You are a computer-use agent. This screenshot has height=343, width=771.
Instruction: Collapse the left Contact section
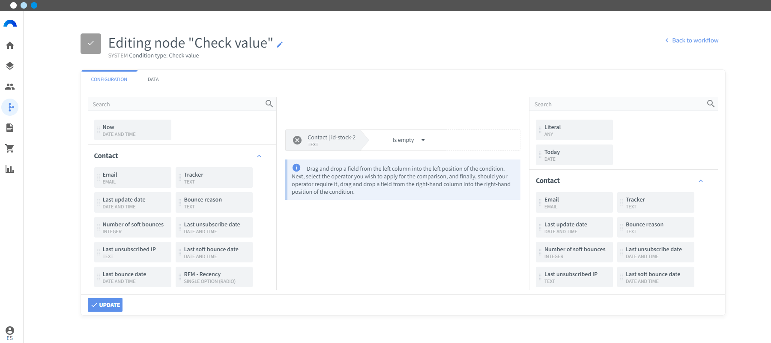[x=259, y=156]
